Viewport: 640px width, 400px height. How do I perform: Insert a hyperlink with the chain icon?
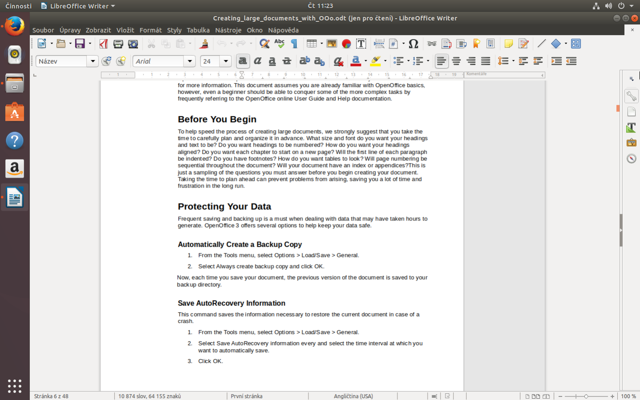click(x=432, y=44)
